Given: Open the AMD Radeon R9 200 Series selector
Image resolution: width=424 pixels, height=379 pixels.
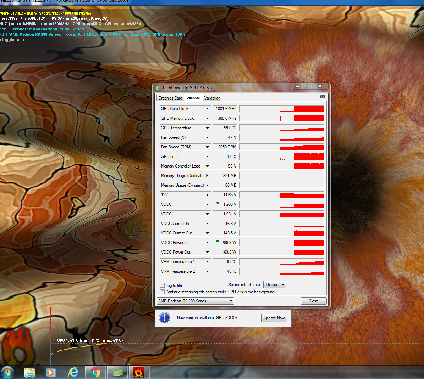Looking at the screenshot, I should tap(195, 301).
